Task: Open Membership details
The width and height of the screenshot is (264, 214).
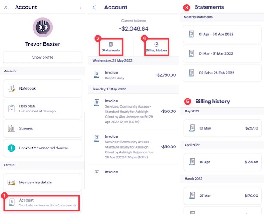Action: pos(43,182)
